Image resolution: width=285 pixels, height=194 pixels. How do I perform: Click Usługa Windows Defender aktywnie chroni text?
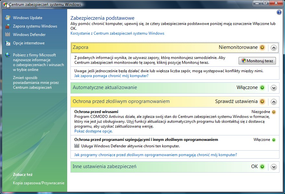click(x=130, y=146)
